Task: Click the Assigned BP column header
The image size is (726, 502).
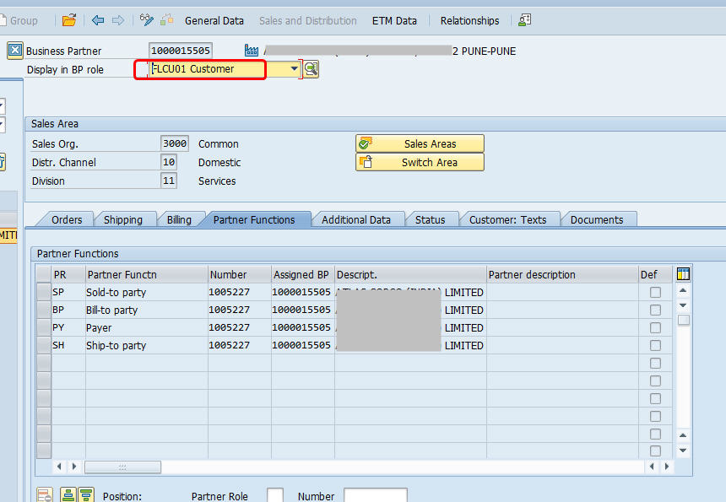Action: tap(303, 274)
